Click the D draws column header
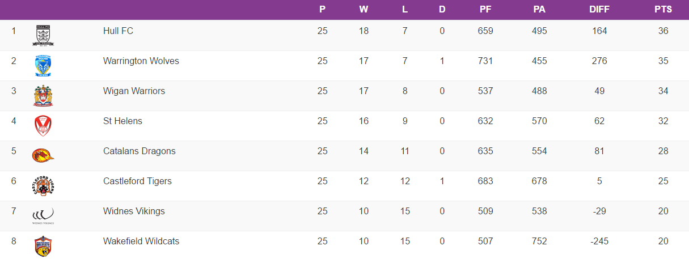Screen dimensions: 689x267 [x=442, y=9]
